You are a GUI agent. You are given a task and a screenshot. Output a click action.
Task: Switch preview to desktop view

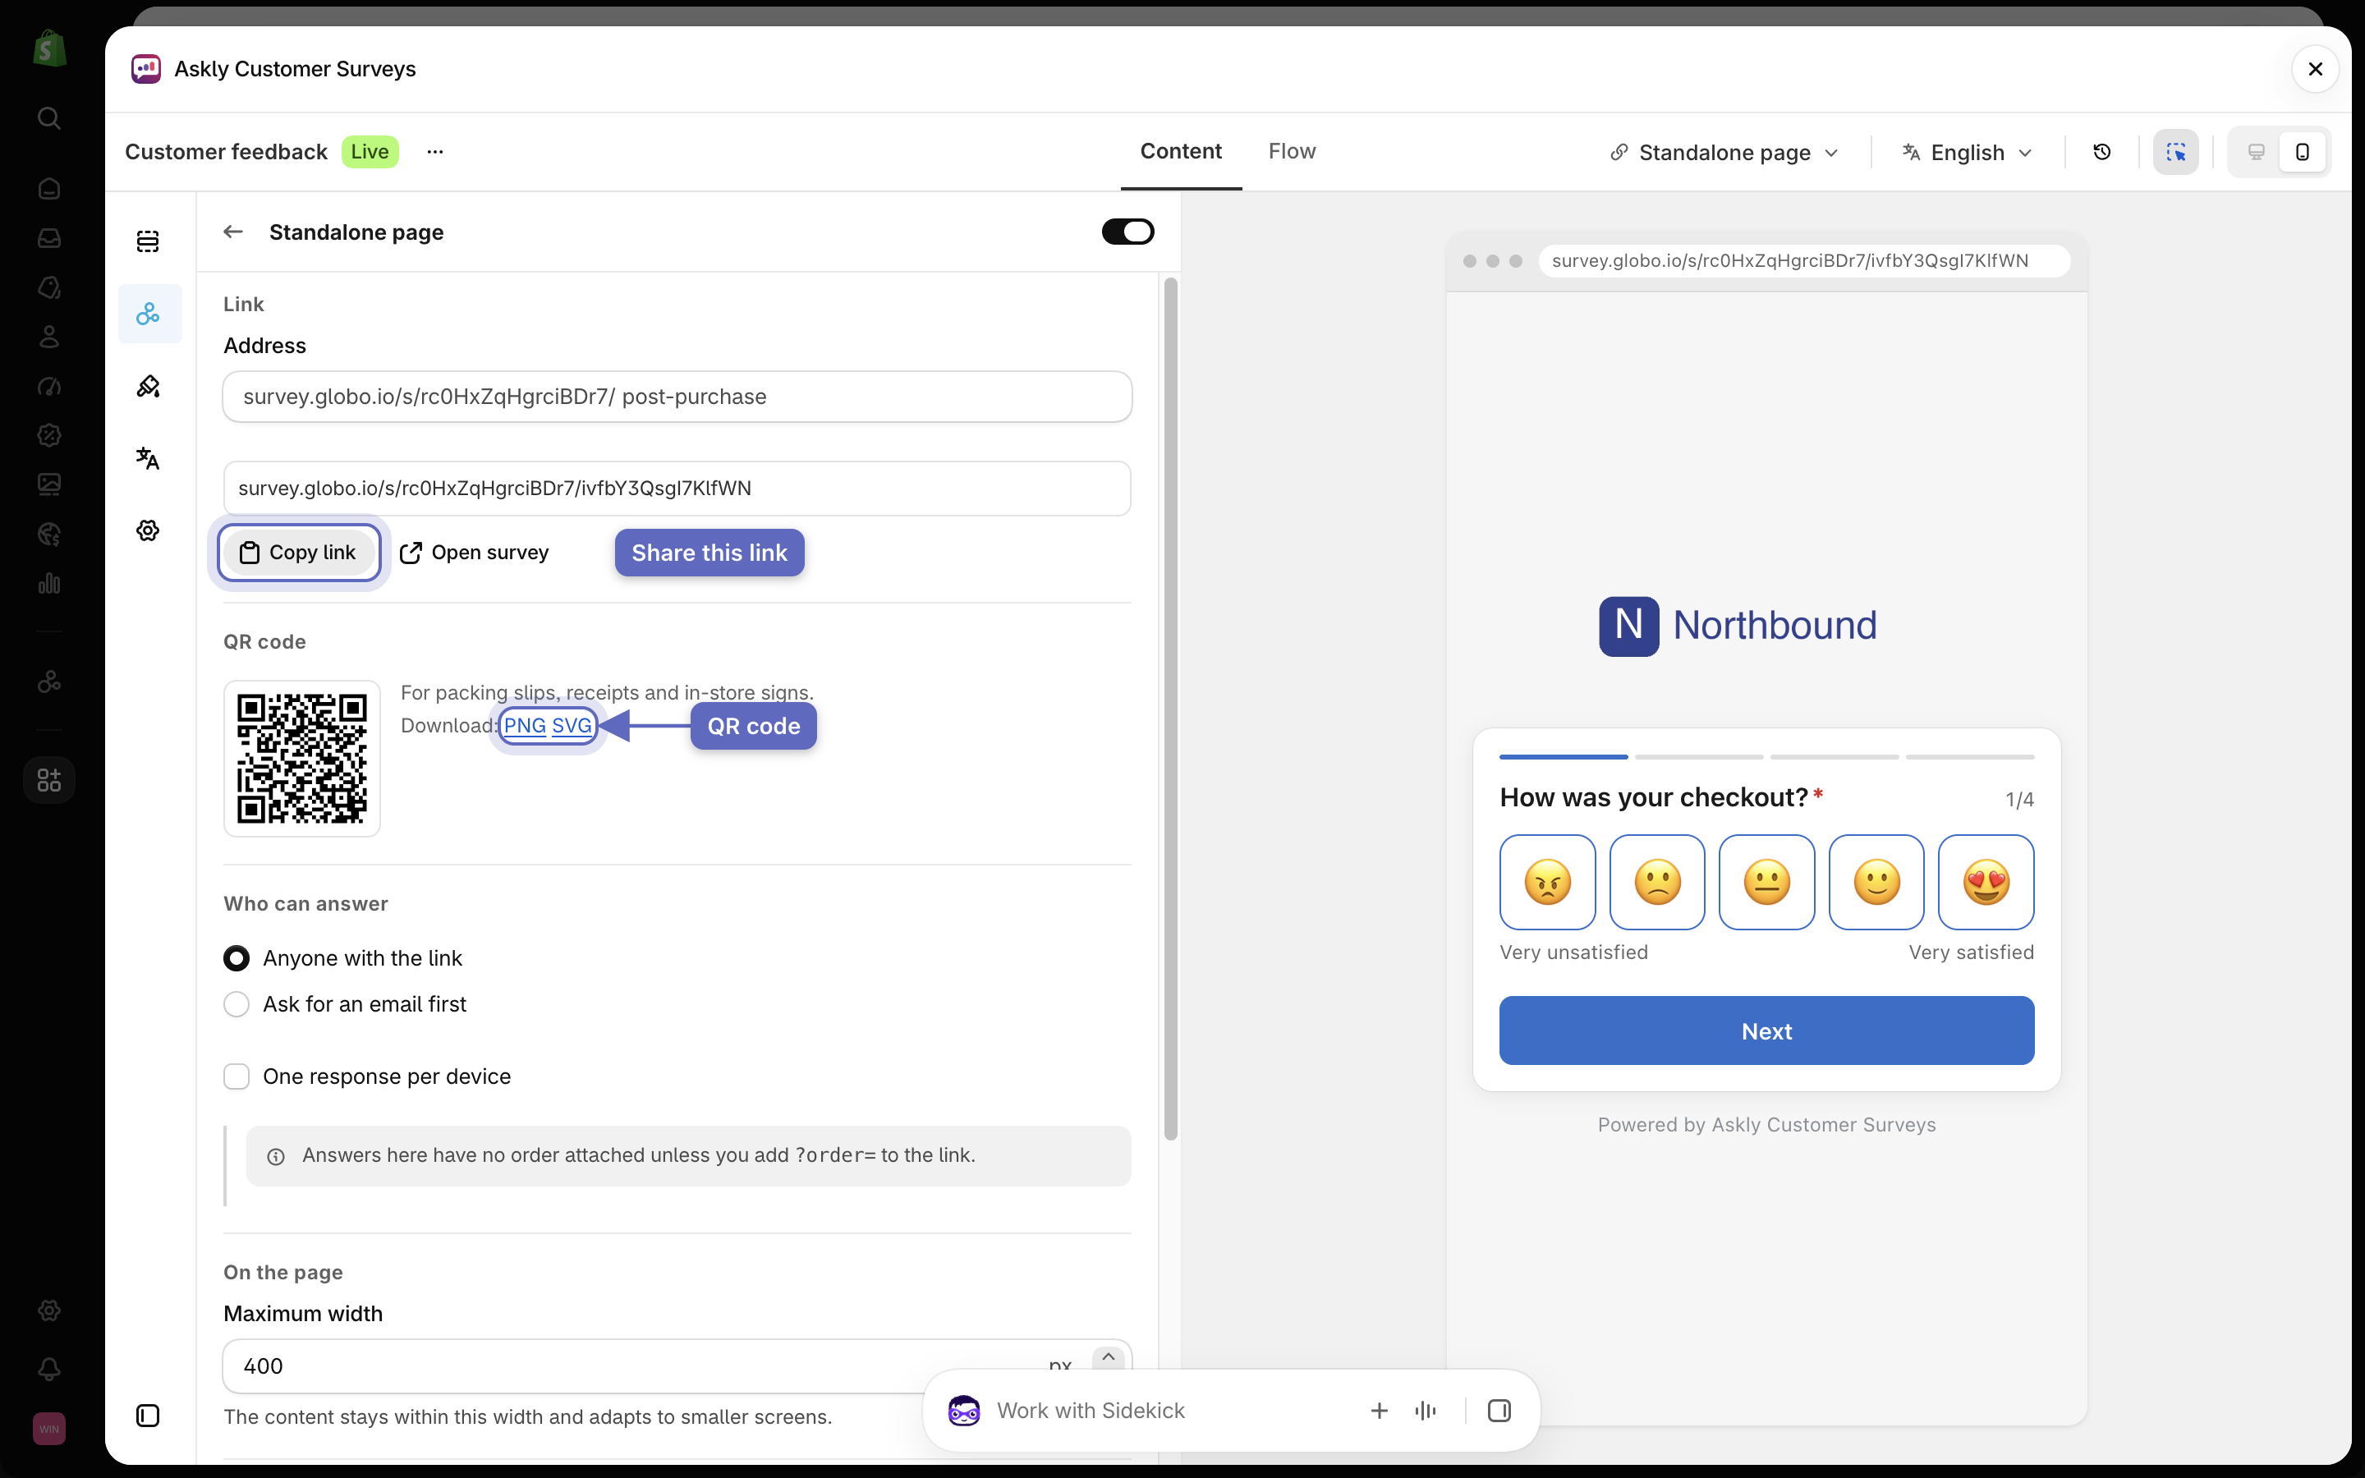[2256, 152]
